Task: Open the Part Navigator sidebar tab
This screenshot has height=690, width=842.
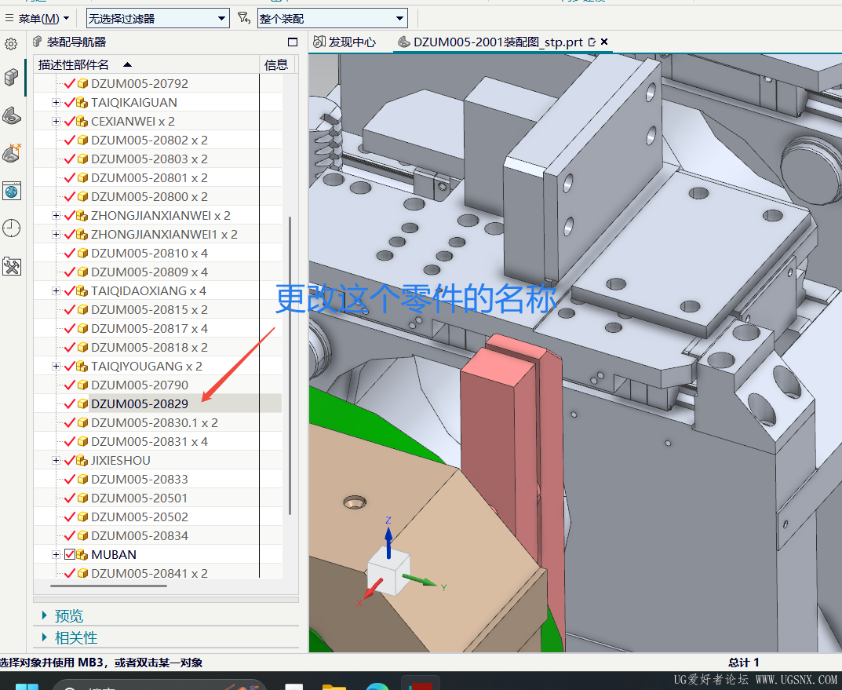Action: coord(12,115)
